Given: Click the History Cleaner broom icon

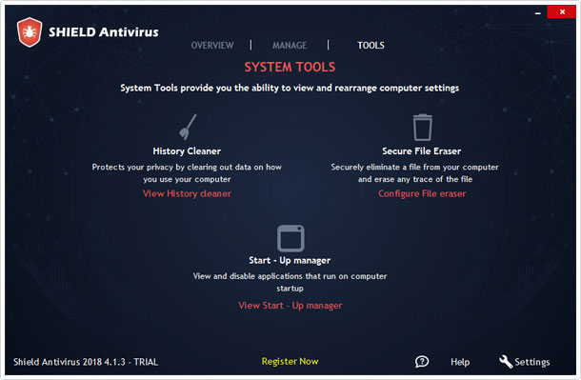Looking at the screenshot, I should tap(188, 127).
